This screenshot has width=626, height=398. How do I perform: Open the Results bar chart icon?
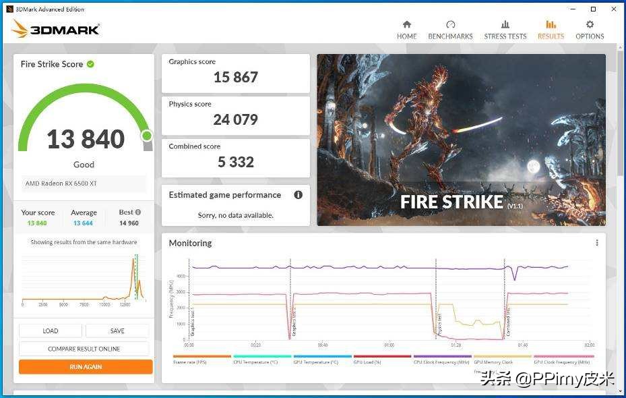pyautogui.click(x=551, y=24)
